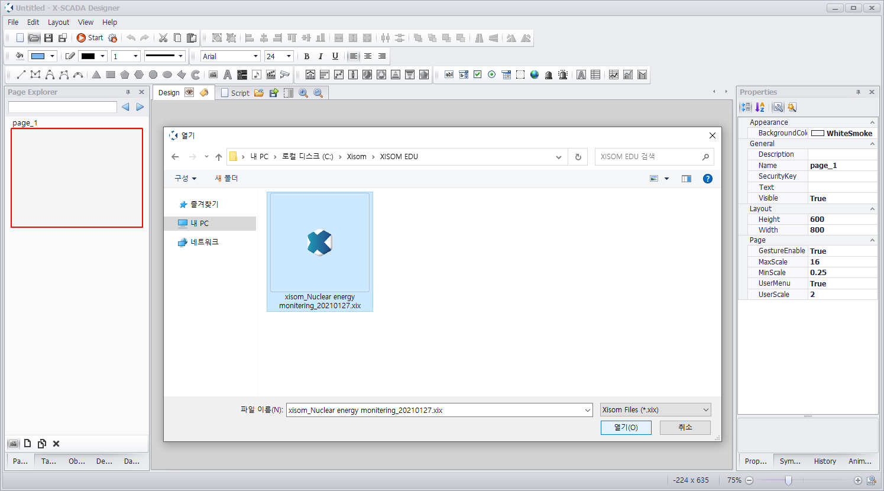The width and height of the screenshot is (884, 491).
Task: Open the line thickness dropdown
Action: click(x=136, y=56)
